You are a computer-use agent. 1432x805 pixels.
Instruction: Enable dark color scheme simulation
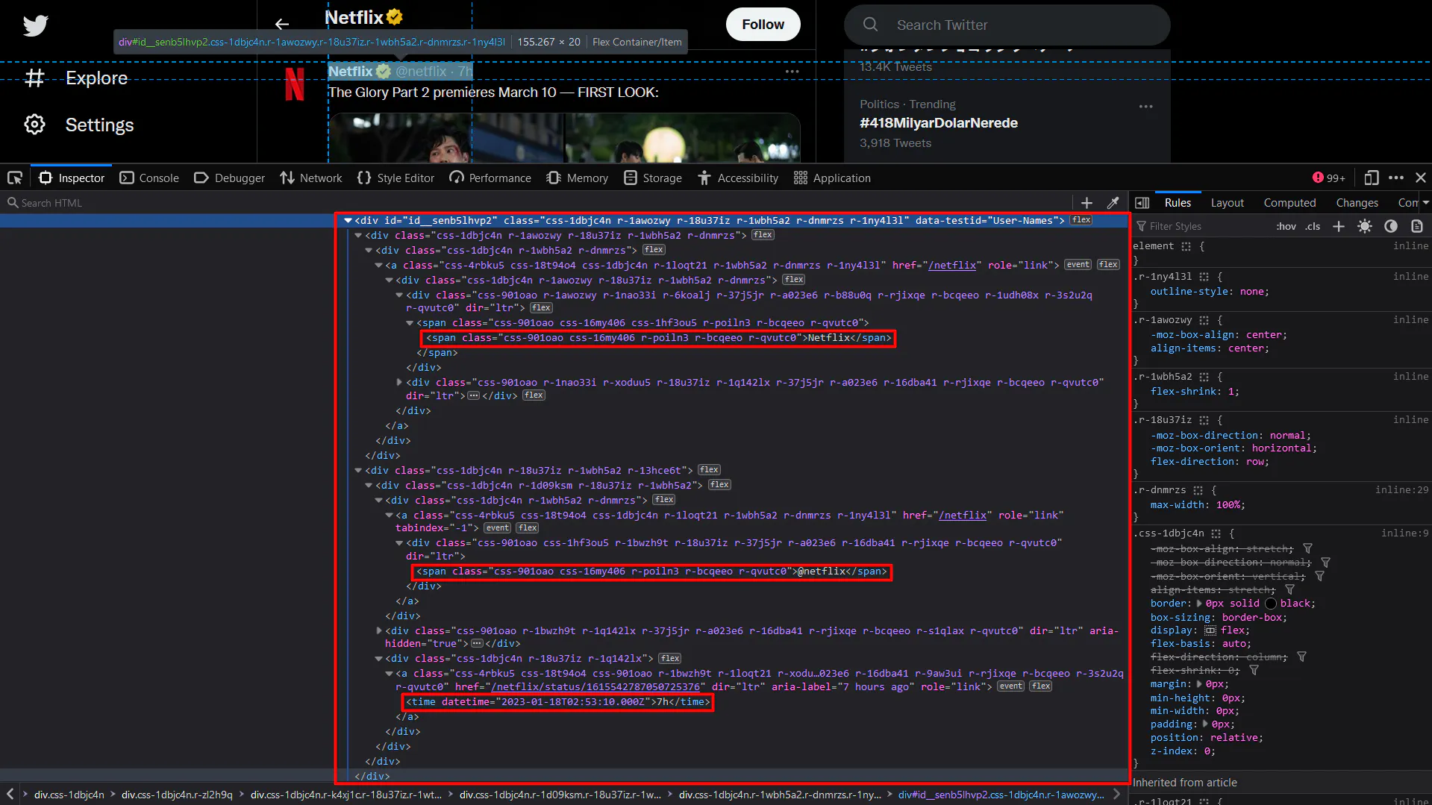(x=1390, y=226)
